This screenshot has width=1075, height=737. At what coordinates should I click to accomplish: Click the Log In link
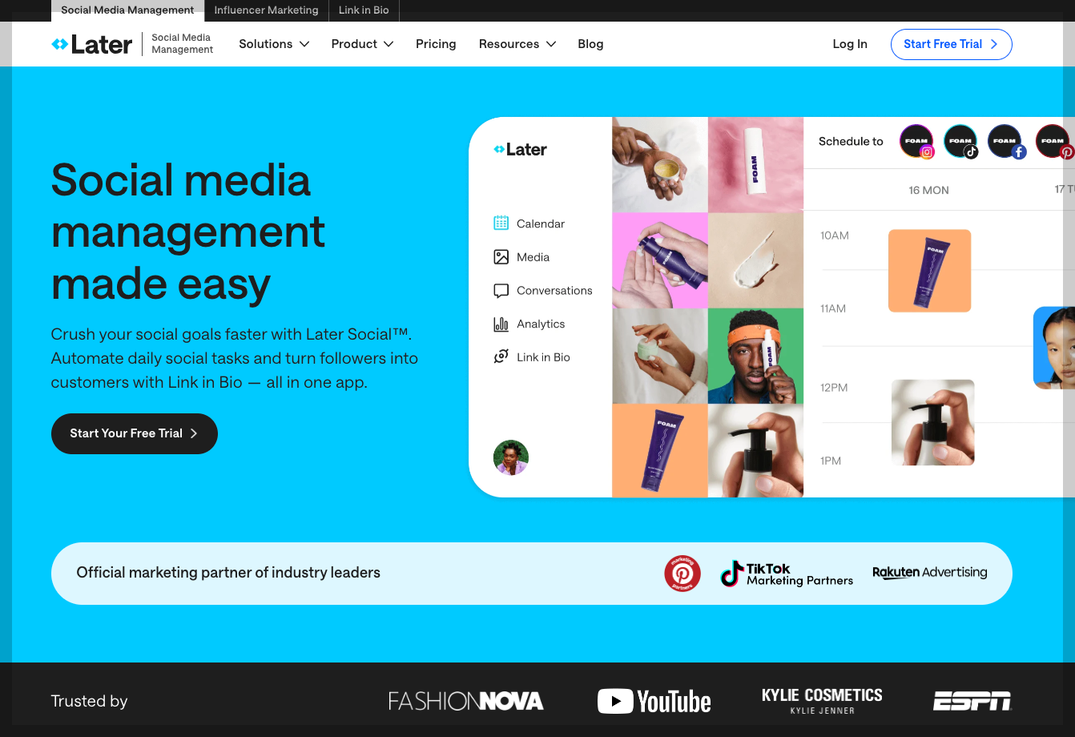click(850, 44)
